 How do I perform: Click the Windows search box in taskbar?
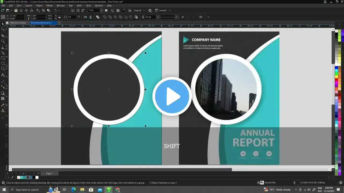[x=27, y=190]
